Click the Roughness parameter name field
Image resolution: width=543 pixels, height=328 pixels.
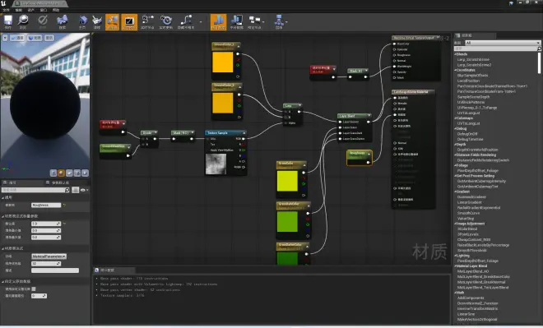[46, 206]
